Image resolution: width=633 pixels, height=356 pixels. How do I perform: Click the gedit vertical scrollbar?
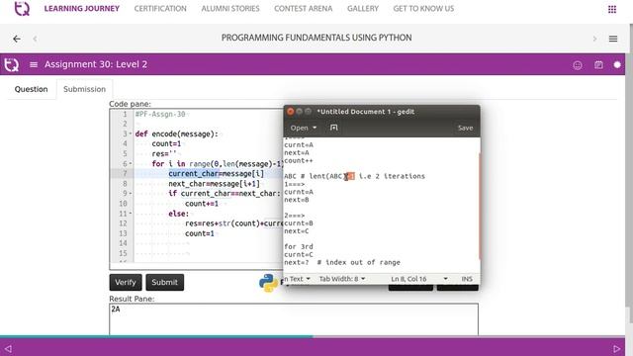[479, 206]
